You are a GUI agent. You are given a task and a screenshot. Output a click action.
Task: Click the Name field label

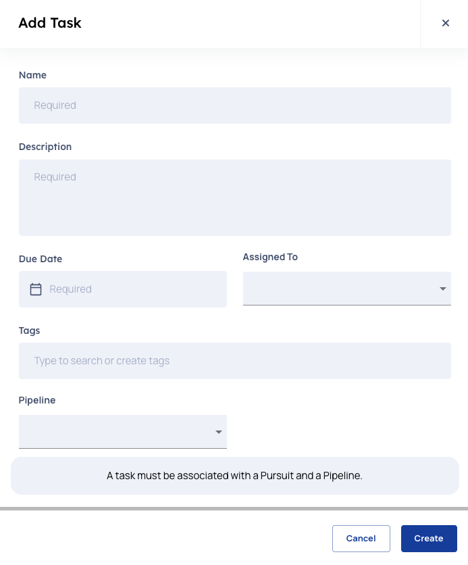pyautogui.click(x=32, y=75)
